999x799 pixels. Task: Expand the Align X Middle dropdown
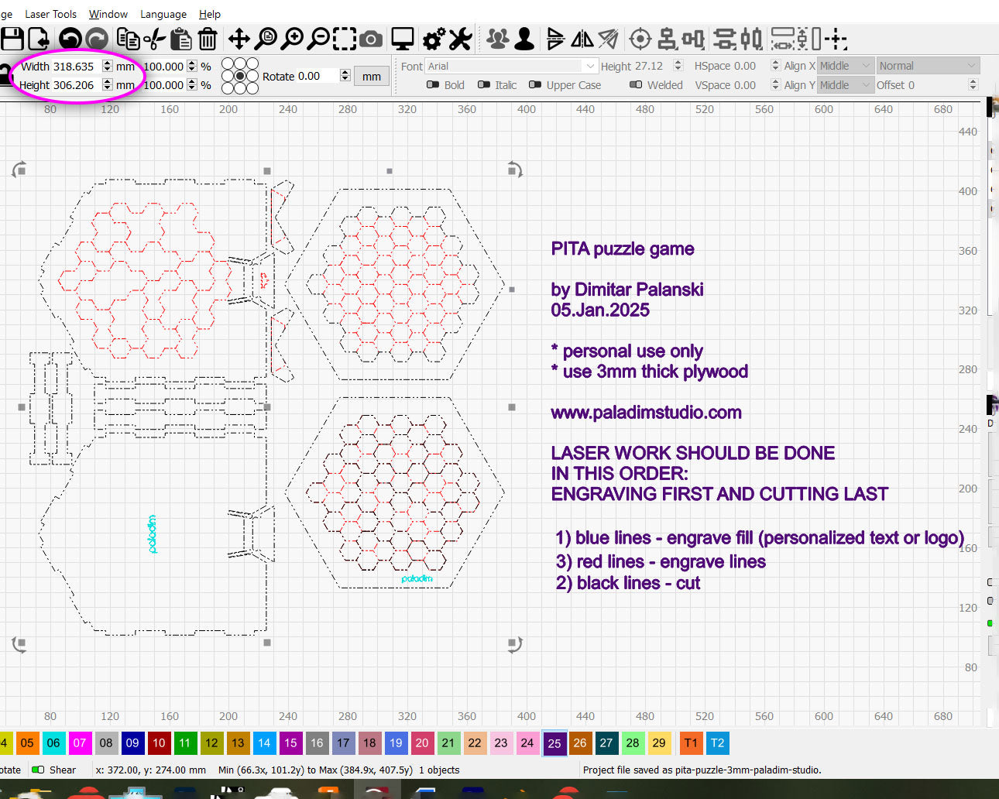(846, 67)
